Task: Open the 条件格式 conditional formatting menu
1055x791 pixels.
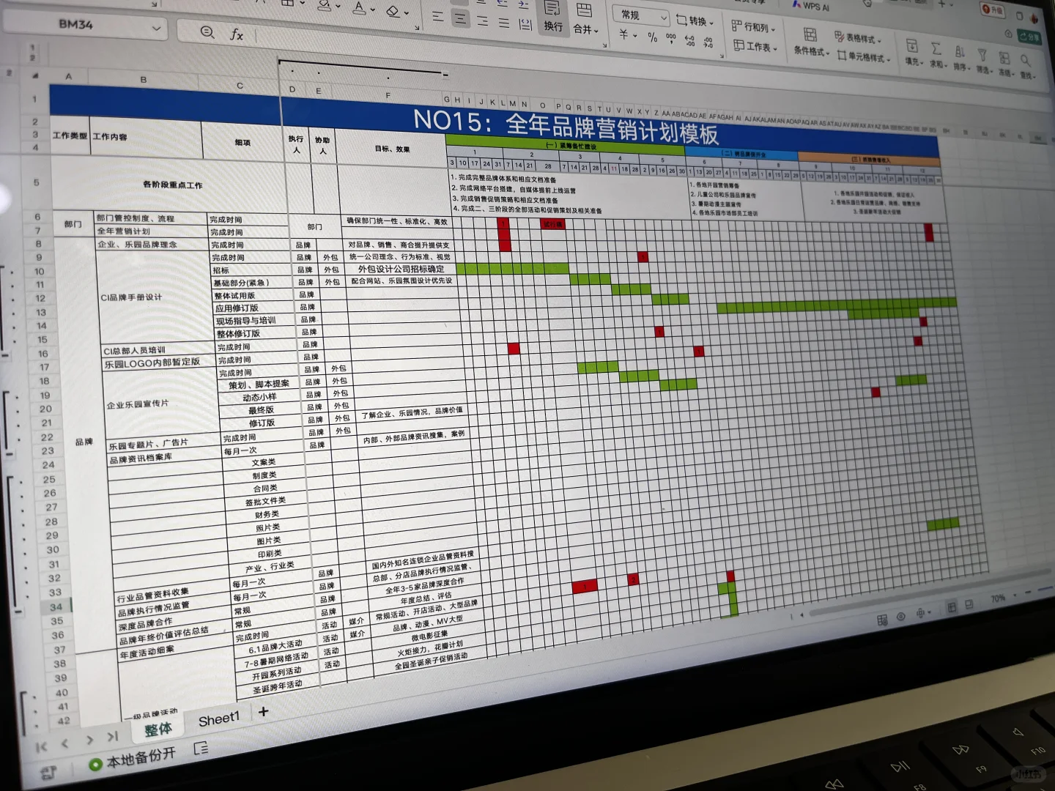Action: [x=812, y=42]
